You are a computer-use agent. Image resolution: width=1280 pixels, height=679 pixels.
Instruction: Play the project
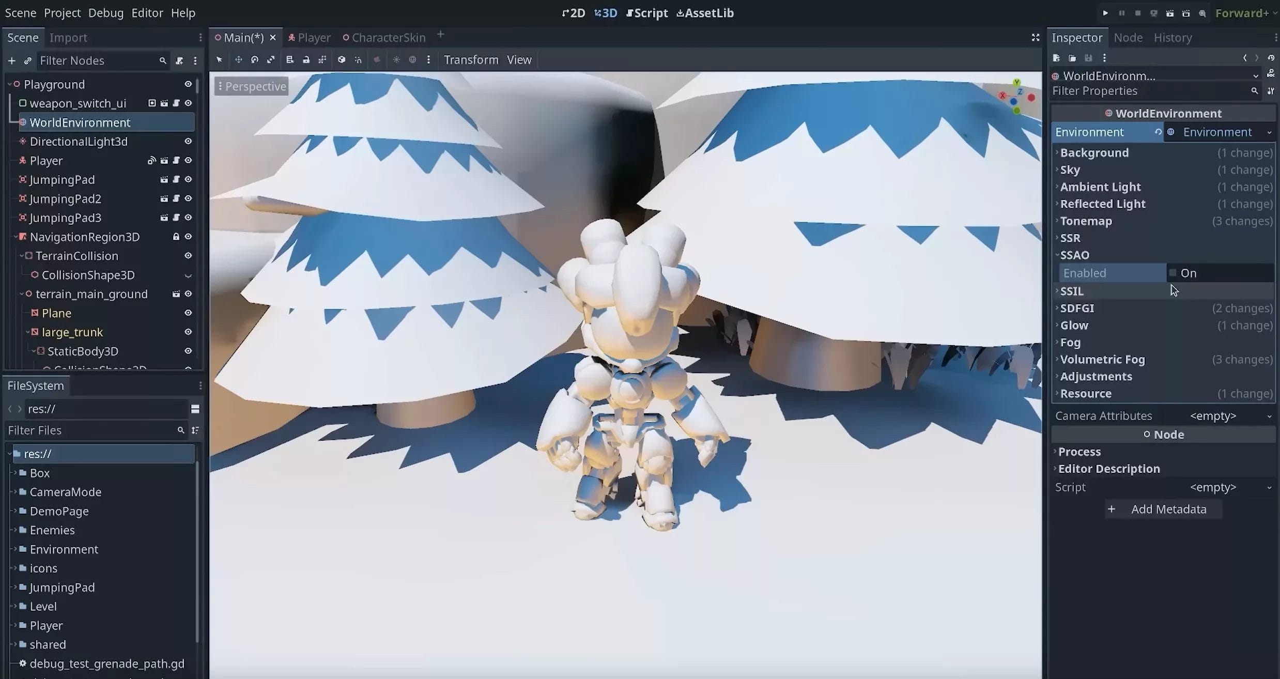click(x=1106, y=13)
